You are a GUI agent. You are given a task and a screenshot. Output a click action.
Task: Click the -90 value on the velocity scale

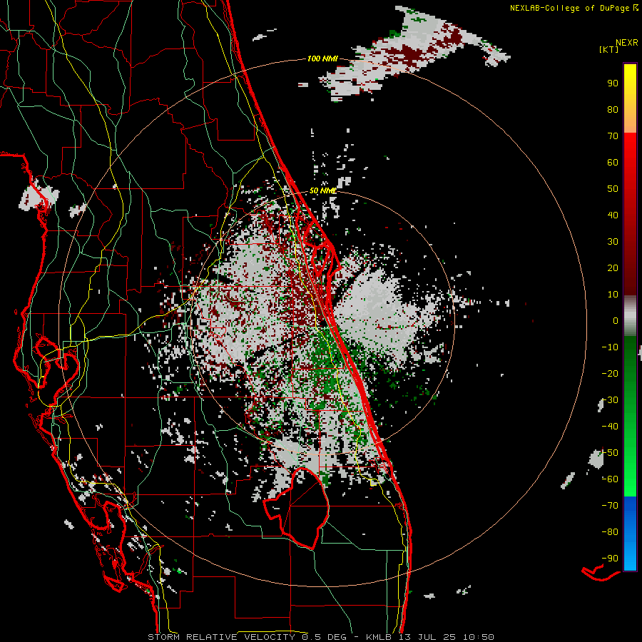click(x=610, y=559)
